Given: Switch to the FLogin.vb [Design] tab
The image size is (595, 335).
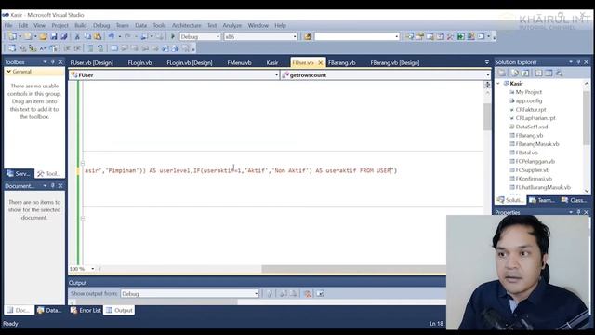Looking at the screenshot, I should click(190, 62).
